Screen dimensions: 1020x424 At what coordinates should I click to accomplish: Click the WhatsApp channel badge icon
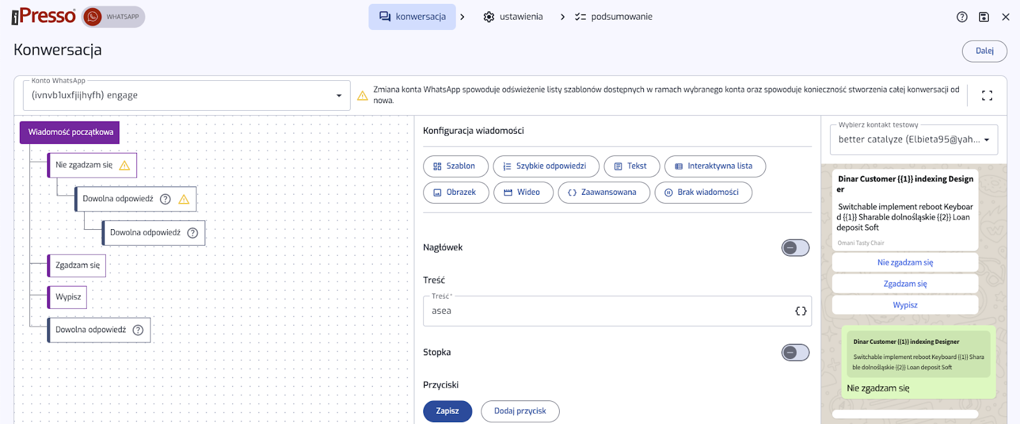[x=93, y=17]
